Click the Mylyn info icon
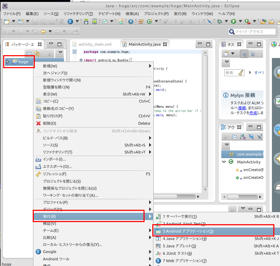The image size is (280, 266). pos(226,95)
